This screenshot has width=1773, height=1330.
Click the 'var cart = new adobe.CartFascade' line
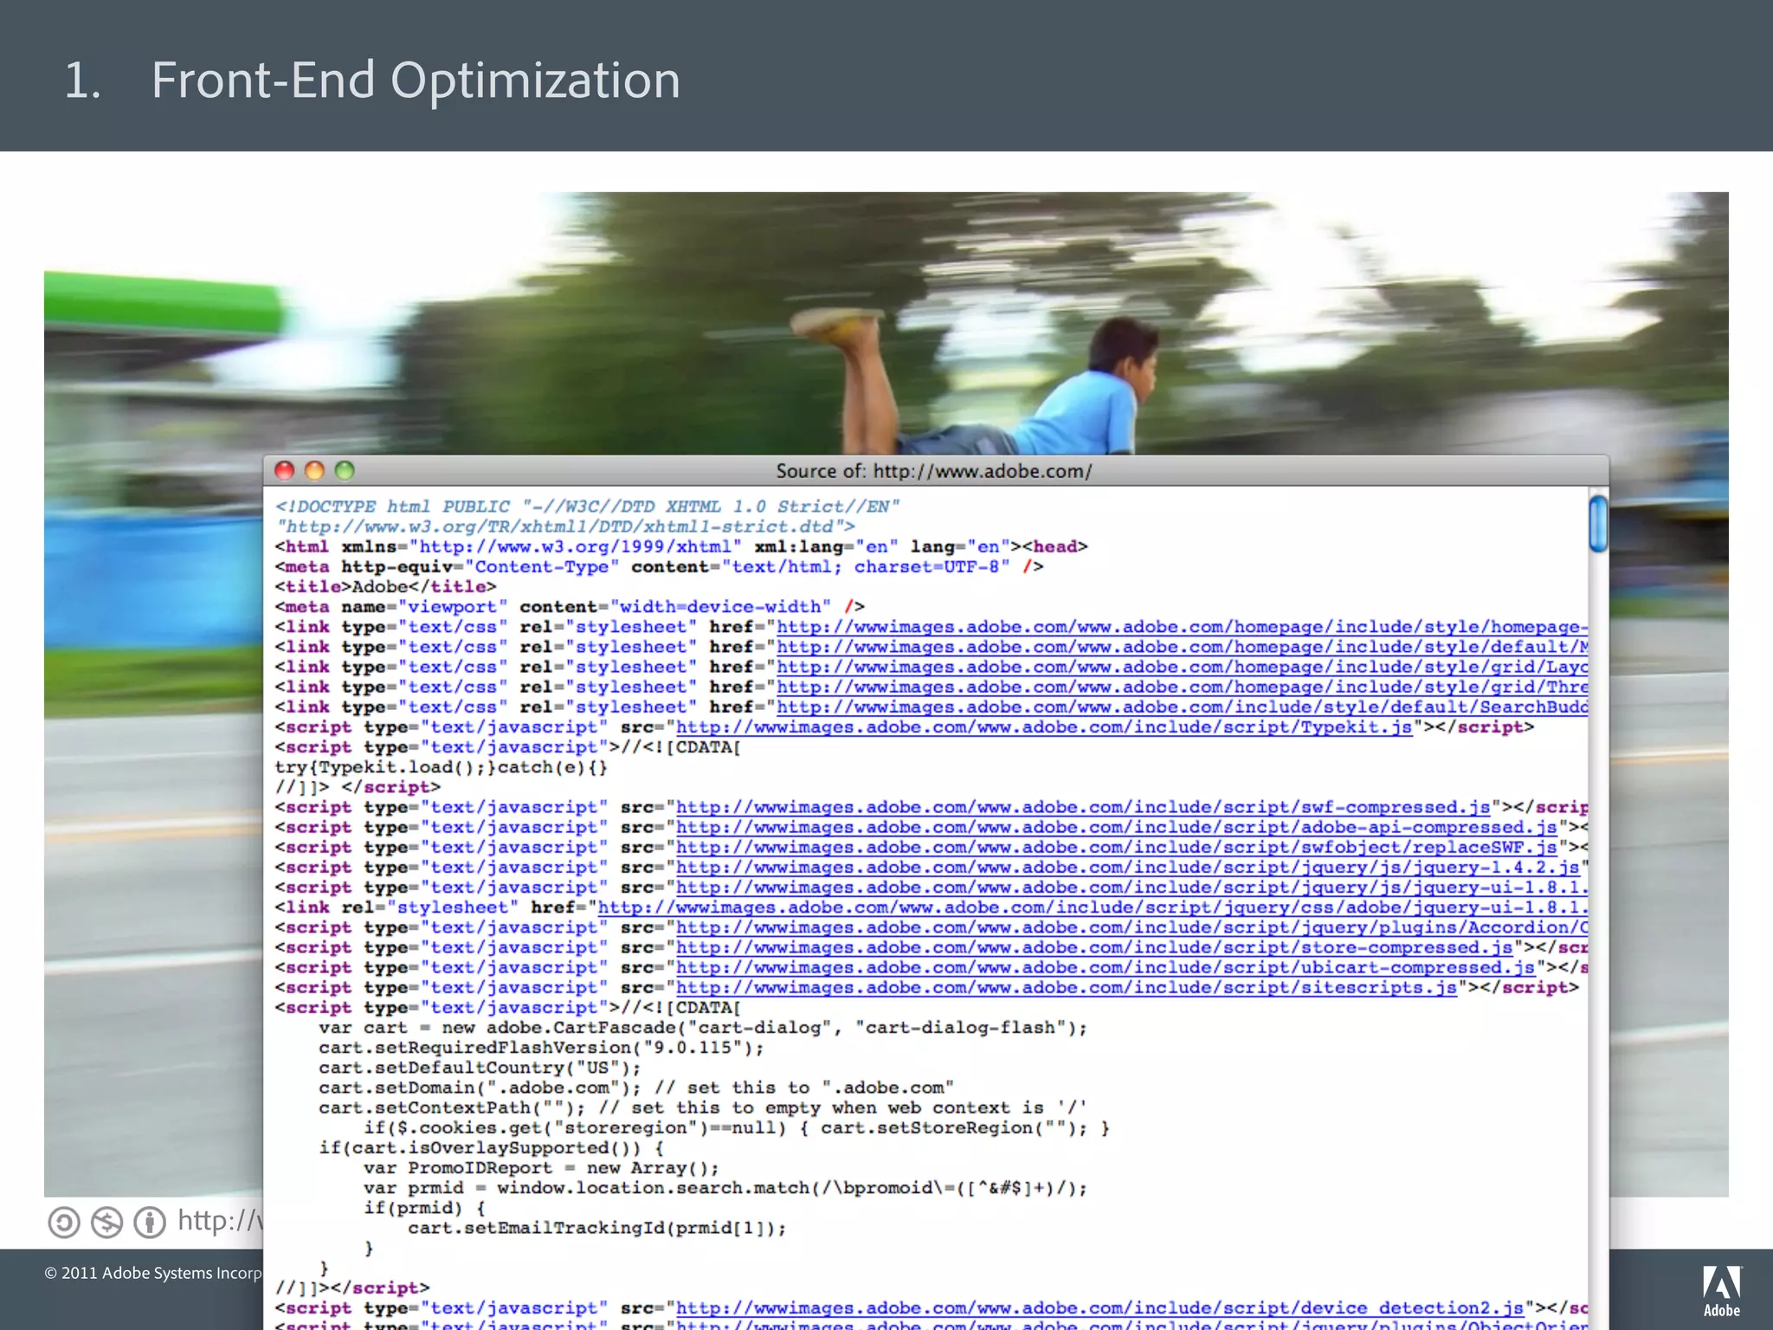[703, 1028]
